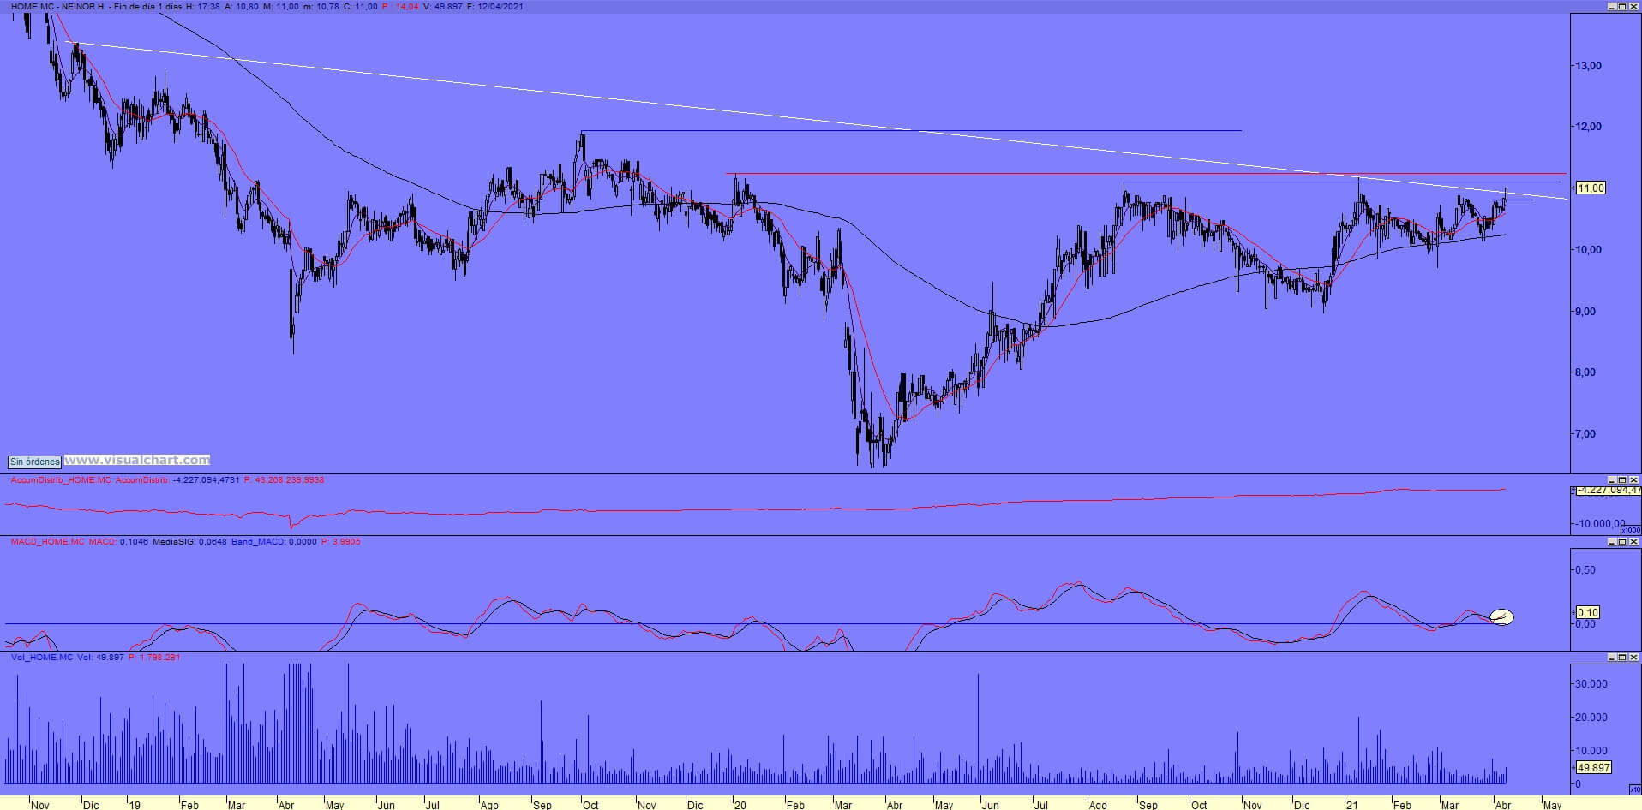Viewport: 1642px width, 810px height.
Task: Close the Vol indicator pane
Action: coord(1633,658)
